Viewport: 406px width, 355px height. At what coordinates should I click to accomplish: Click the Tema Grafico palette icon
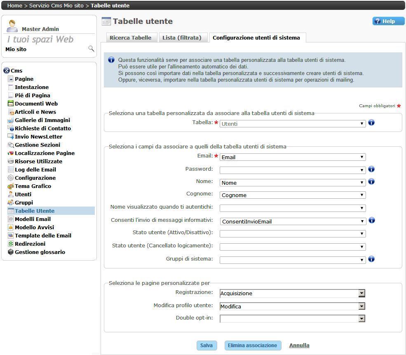coord(11,186)
